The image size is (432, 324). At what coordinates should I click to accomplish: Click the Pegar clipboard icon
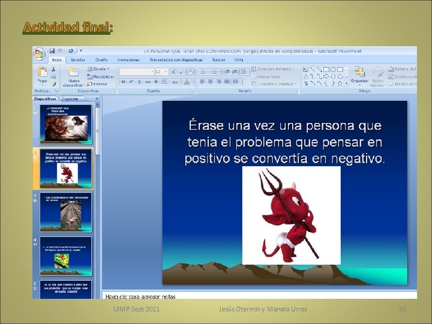[x=42, y=71]
